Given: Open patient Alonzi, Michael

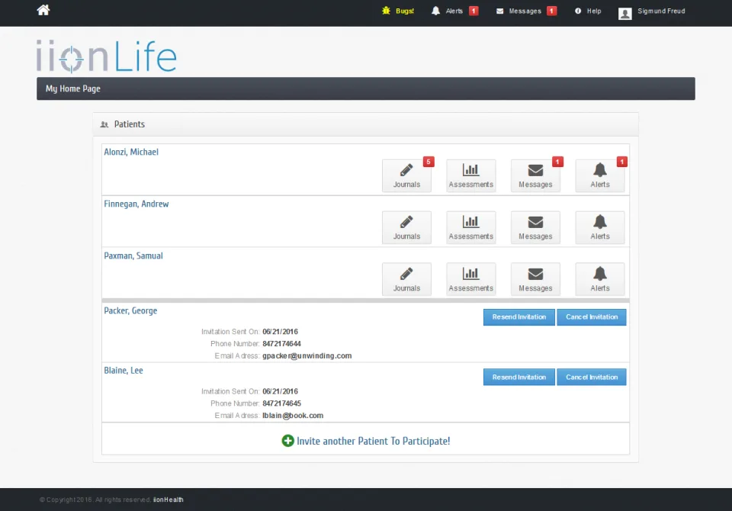Looking at the screenshot, I should point(131,152).
